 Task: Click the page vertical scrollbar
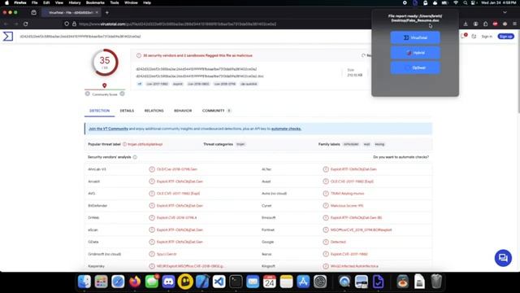(518, 72)
